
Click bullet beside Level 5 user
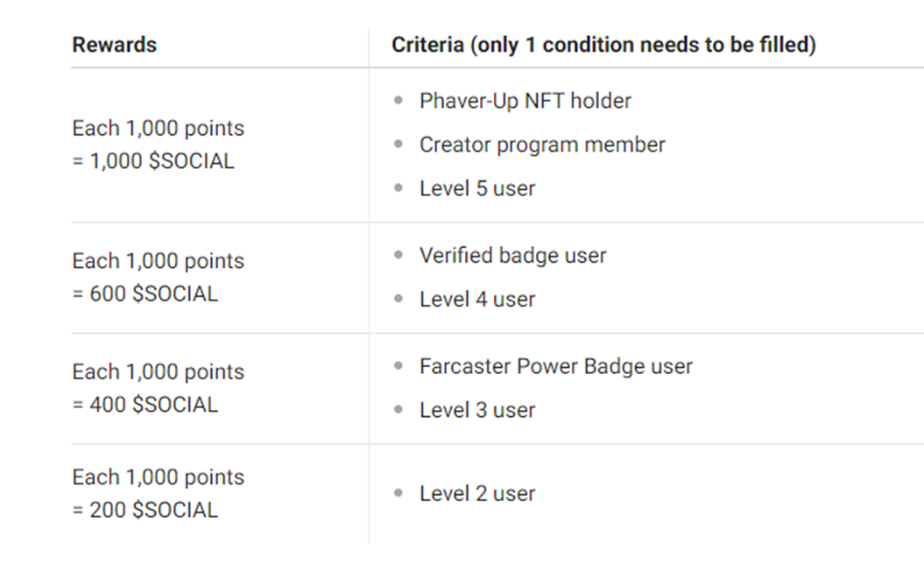click(x=399, y=188)
